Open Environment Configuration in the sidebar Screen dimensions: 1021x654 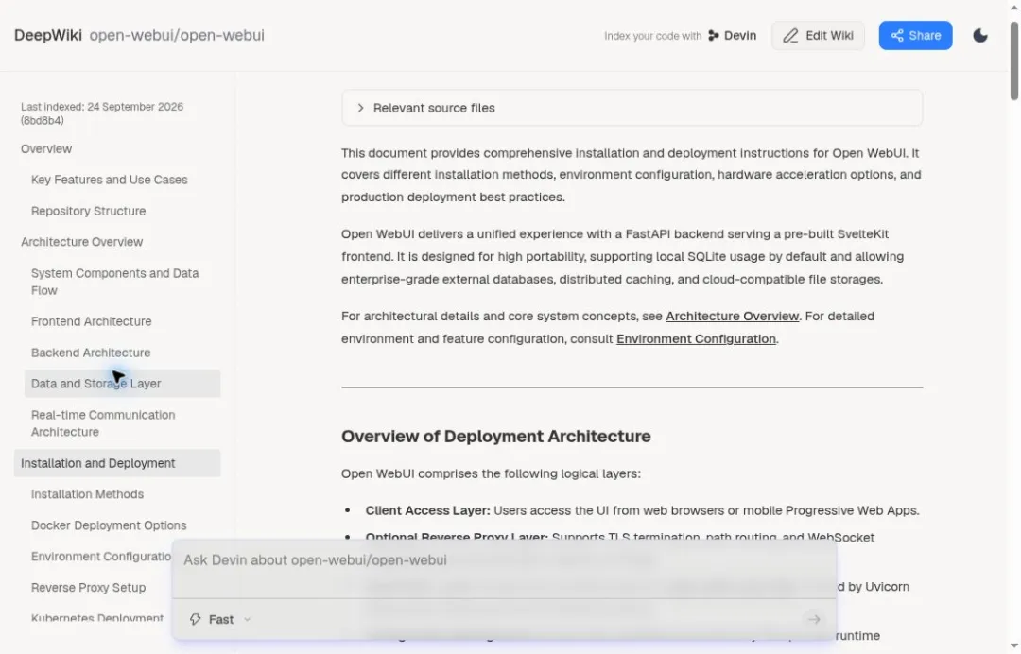[x=101, y=557]
